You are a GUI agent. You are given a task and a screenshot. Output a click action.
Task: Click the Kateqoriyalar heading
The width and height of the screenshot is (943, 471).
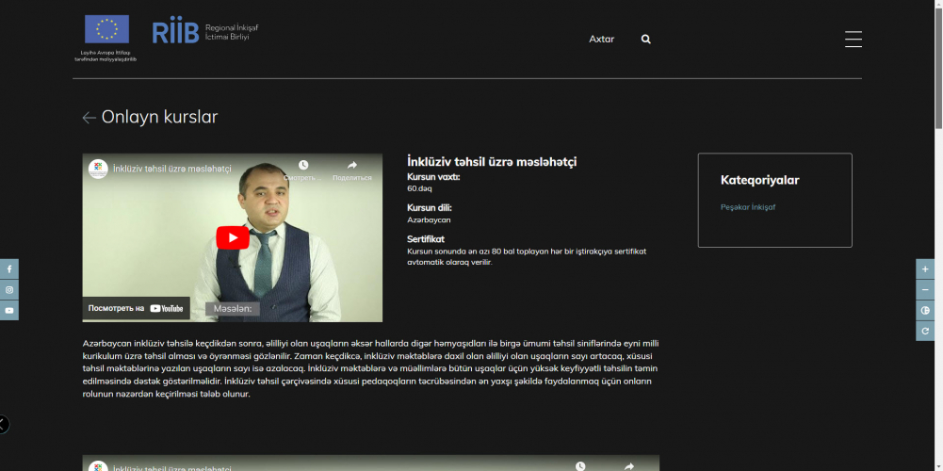pyautogui.click(x=759, y=180)
